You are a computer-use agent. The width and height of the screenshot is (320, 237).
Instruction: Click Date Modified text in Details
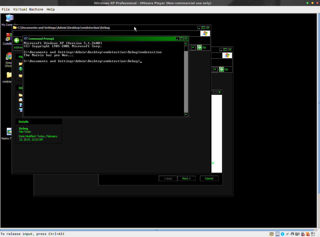coord(38,138)
